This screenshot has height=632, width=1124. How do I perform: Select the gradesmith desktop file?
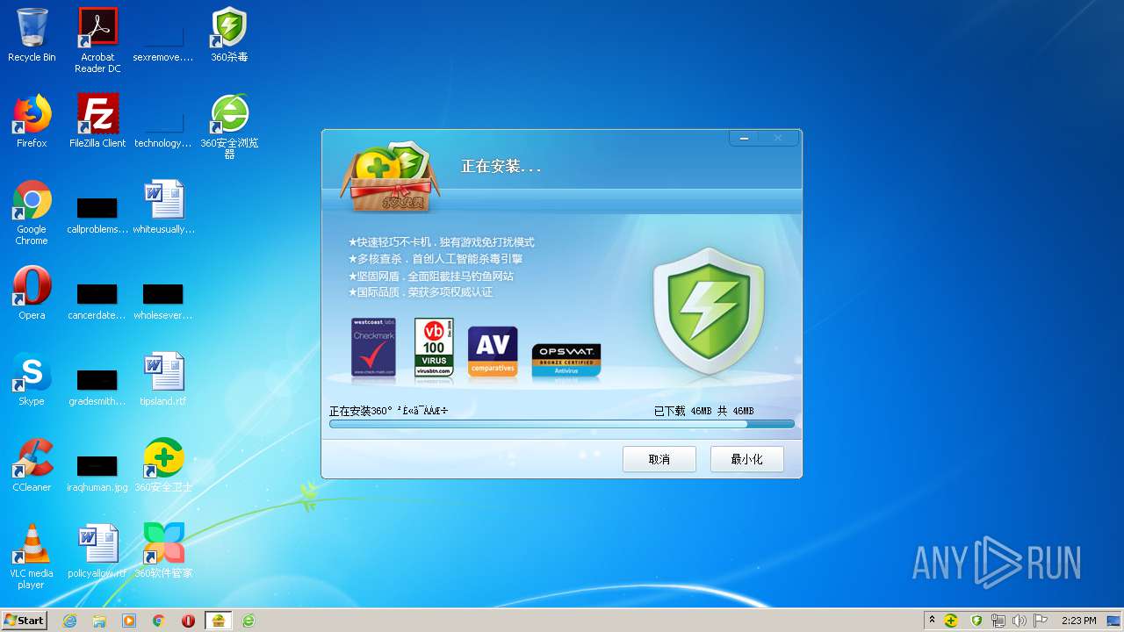click(x=97, y=387)
